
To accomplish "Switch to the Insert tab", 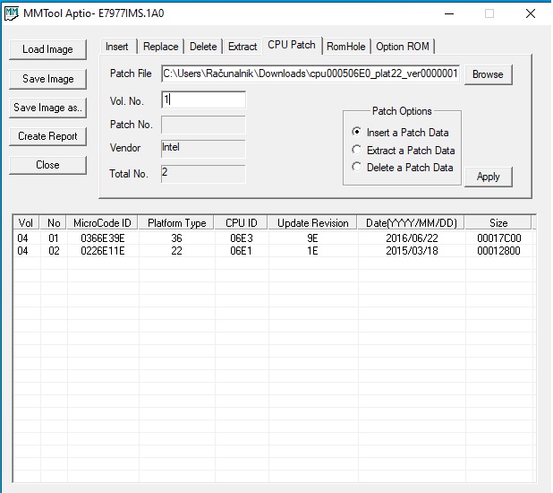I will (x=116, y=47).
